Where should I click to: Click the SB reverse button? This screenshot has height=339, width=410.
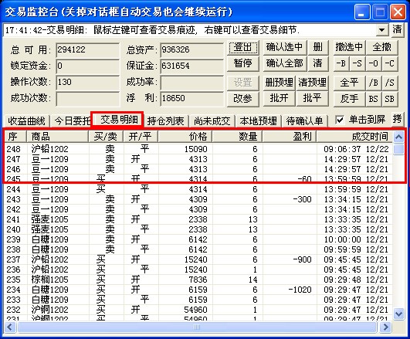coord(390,99)
